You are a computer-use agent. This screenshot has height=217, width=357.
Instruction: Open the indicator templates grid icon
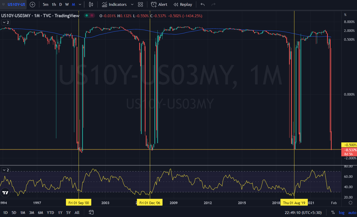click(140, 4)
